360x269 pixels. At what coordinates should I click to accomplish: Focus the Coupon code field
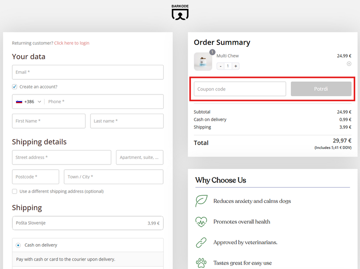tap(240, 89)
